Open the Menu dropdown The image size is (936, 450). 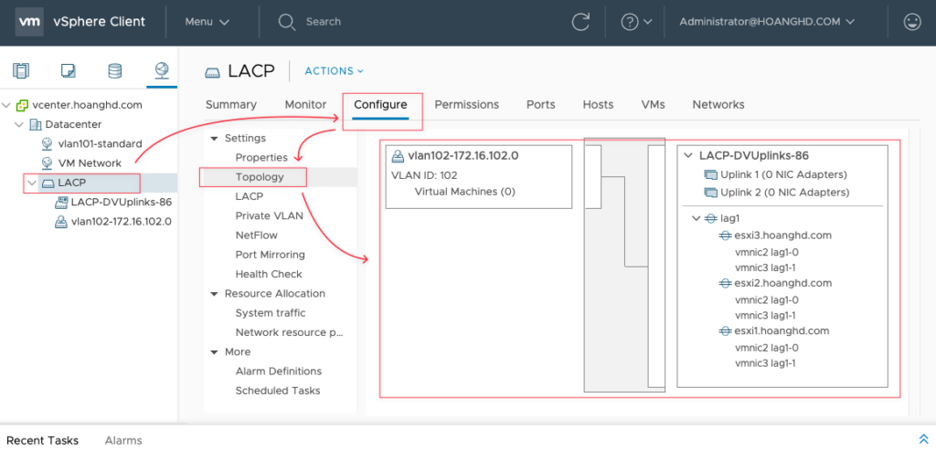coord(207,22)
